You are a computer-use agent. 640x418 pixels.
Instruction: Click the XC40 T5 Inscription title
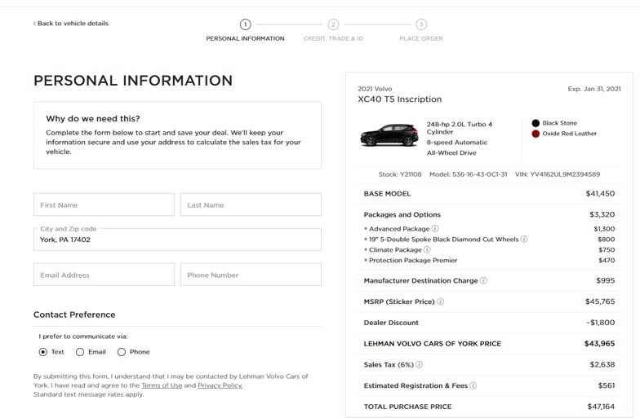tap(400, 99)
